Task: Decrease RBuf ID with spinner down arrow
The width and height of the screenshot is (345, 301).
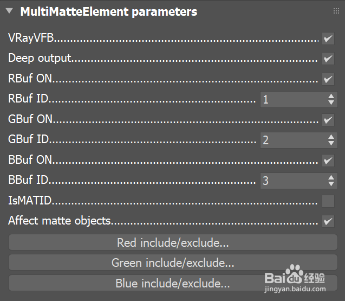Action: click(x=331, y=103)
